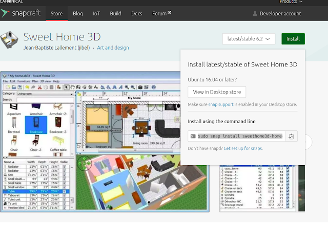Click the italic text style icon
Image resolution: width=328 pixels, height=228 pixels.
pyautogui.click(x=121, y=87)
